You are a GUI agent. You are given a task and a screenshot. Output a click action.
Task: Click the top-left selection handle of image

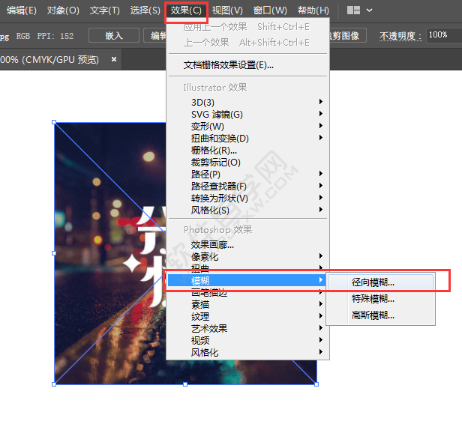tap(54, 122)
